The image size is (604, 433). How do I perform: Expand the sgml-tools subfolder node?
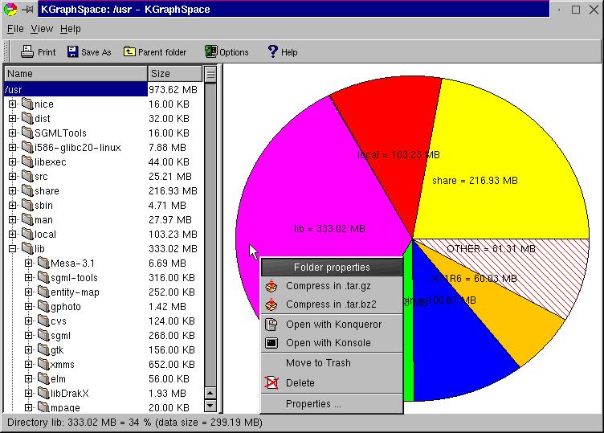[x=28, y=277]
